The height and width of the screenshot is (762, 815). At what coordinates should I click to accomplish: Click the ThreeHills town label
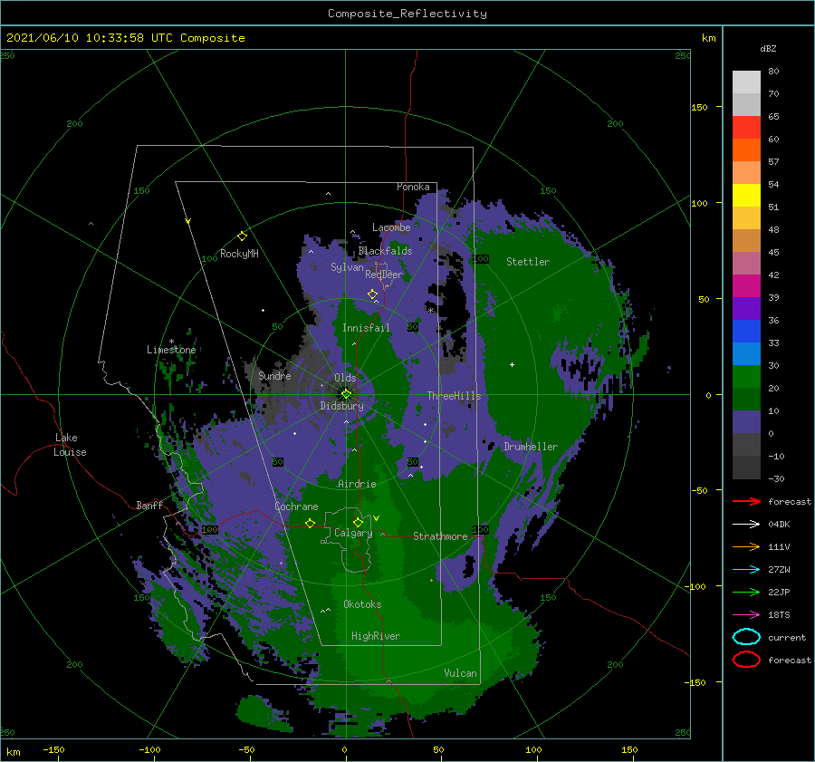(x=454, y=396)
